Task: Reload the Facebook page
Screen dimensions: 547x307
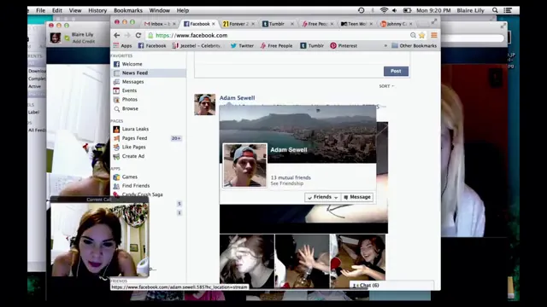Action: (138, 35)
